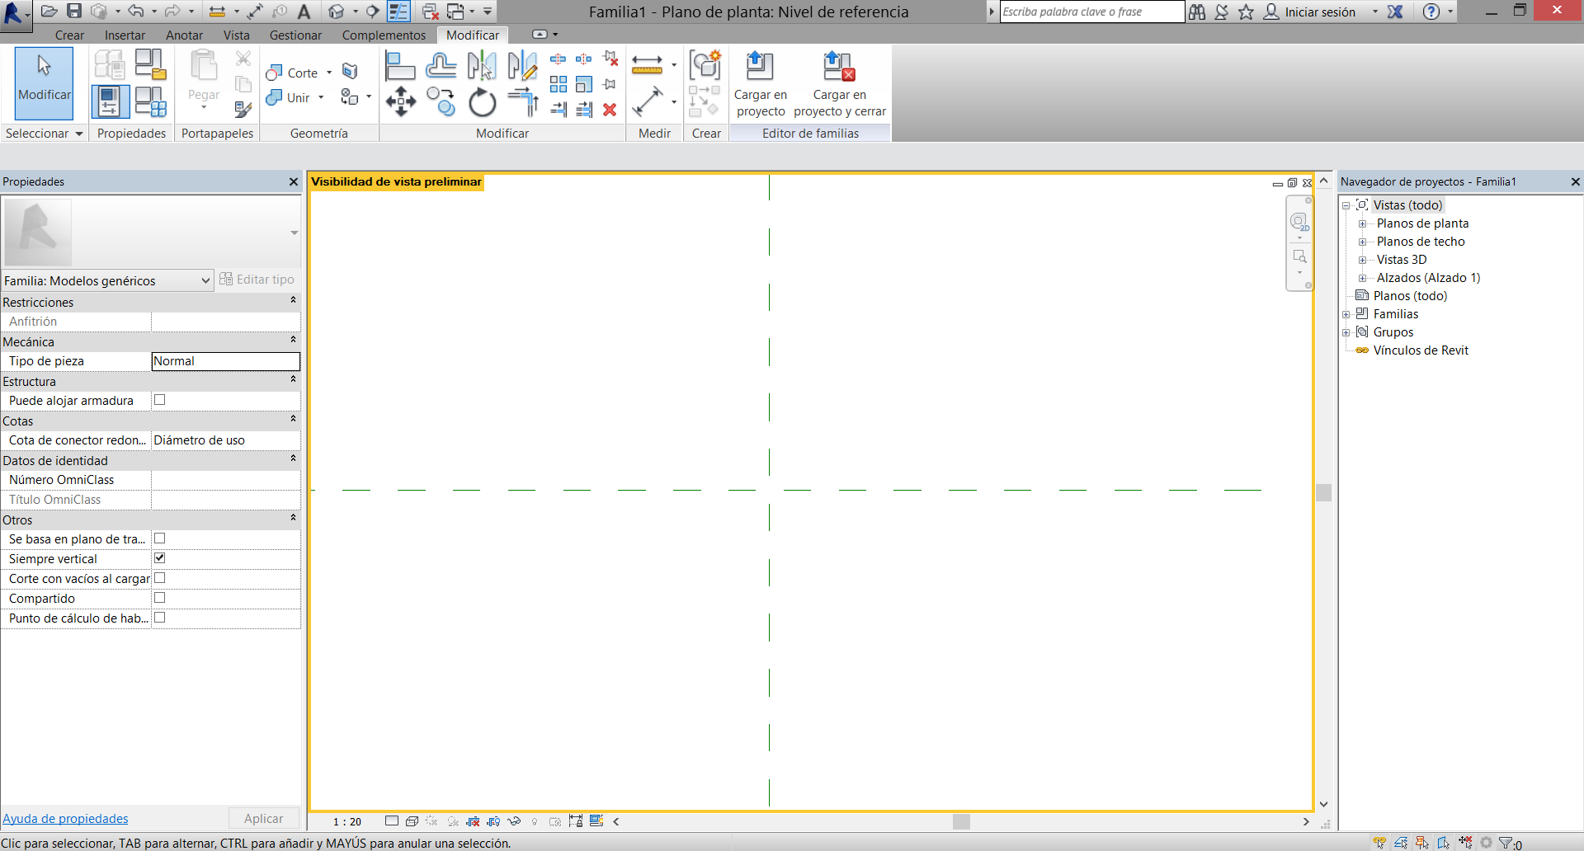Select the Corte geometry tool

point(290,73)
